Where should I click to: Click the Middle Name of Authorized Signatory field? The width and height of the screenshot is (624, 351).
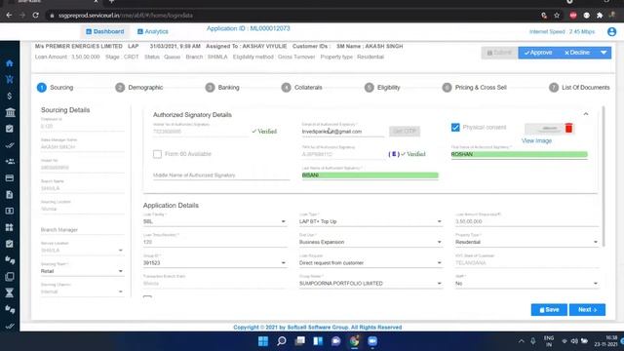coord(221,175)
